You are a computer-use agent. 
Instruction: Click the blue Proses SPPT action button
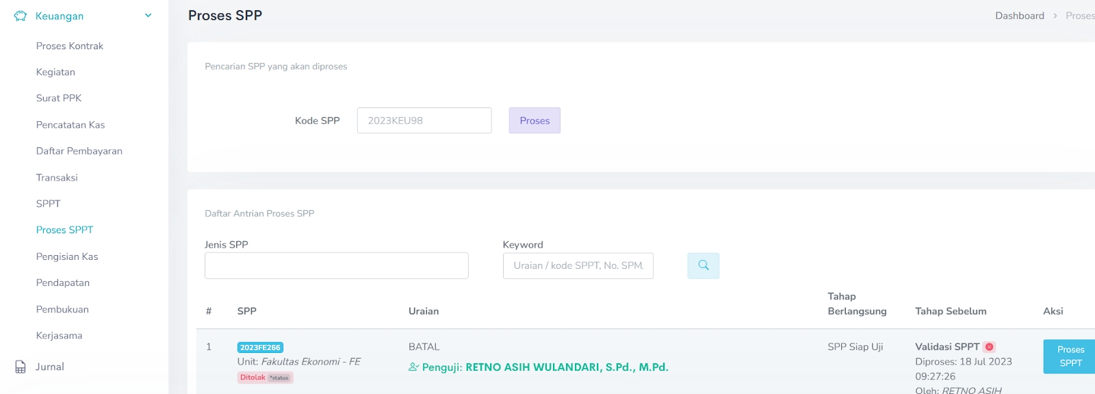1070,356
